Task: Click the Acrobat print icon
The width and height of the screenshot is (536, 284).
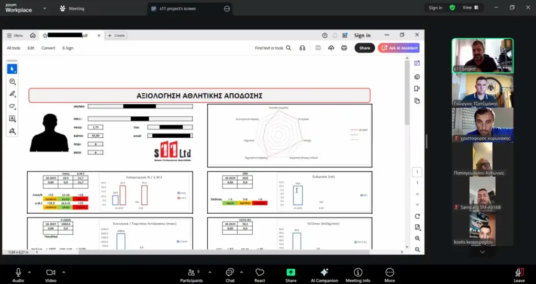Action: click(344, 48)
